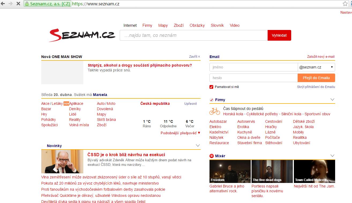Collapse the Firmy section chevron

click(x=332, y=99)
